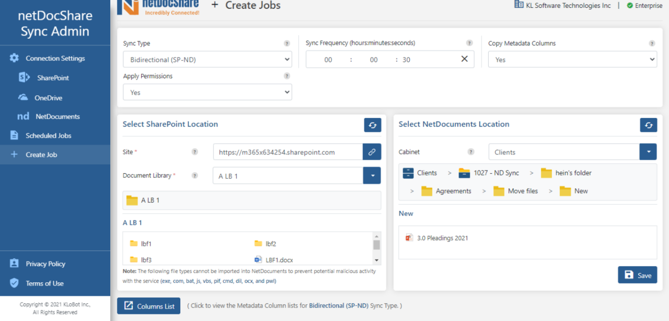Click the Site URL input field
Screen dimensions: 669x321
(288, 152)
